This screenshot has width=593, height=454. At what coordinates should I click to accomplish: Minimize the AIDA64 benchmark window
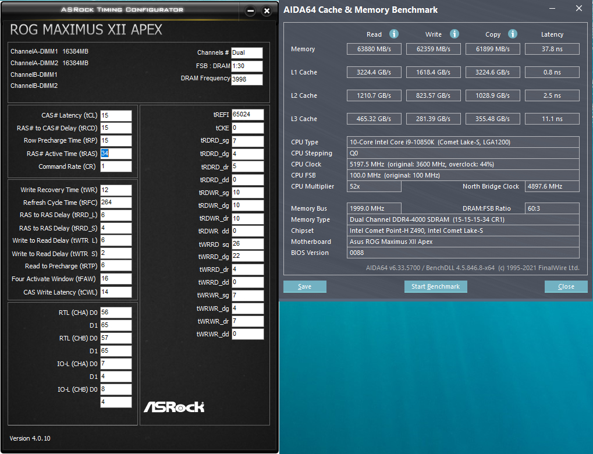[552, 8]
